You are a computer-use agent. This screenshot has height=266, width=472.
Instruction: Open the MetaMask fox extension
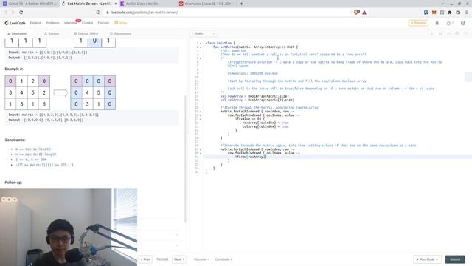click(x=434, y=13)
